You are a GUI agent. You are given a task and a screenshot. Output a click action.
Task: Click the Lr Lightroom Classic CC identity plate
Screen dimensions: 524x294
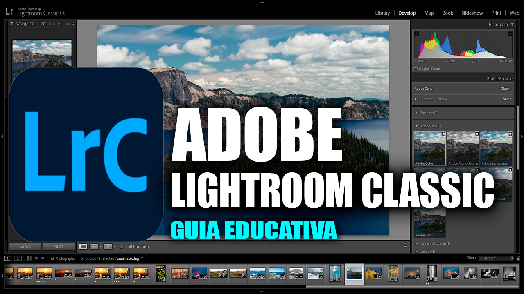tap(36, 12)
